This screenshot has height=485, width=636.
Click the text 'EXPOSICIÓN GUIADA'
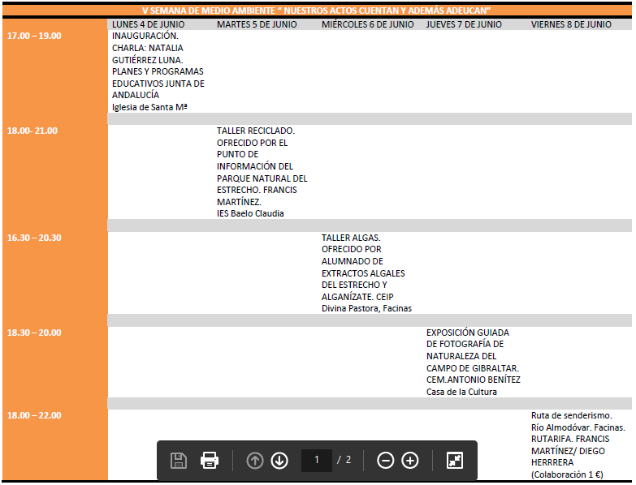pos(468,333)
